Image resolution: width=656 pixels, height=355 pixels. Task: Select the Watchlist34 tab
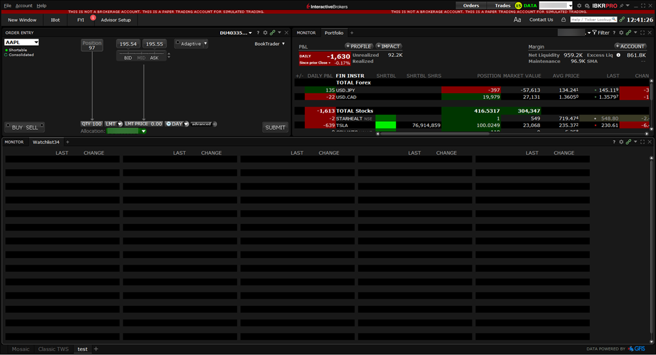[46, 142]
